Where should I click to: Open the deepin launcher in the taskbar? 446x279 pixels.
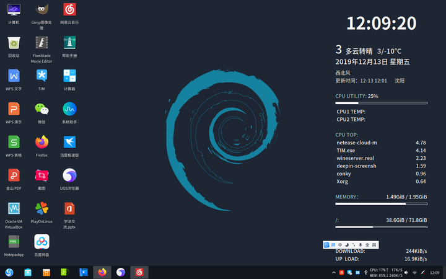[x=9, y=272]
